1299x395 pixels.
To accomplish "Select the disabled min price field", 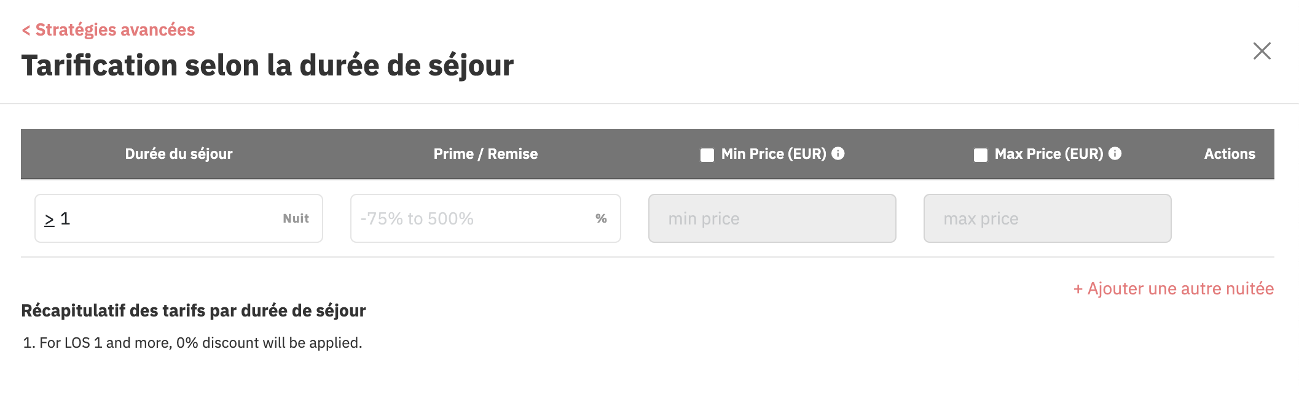I will pos(772,218).
